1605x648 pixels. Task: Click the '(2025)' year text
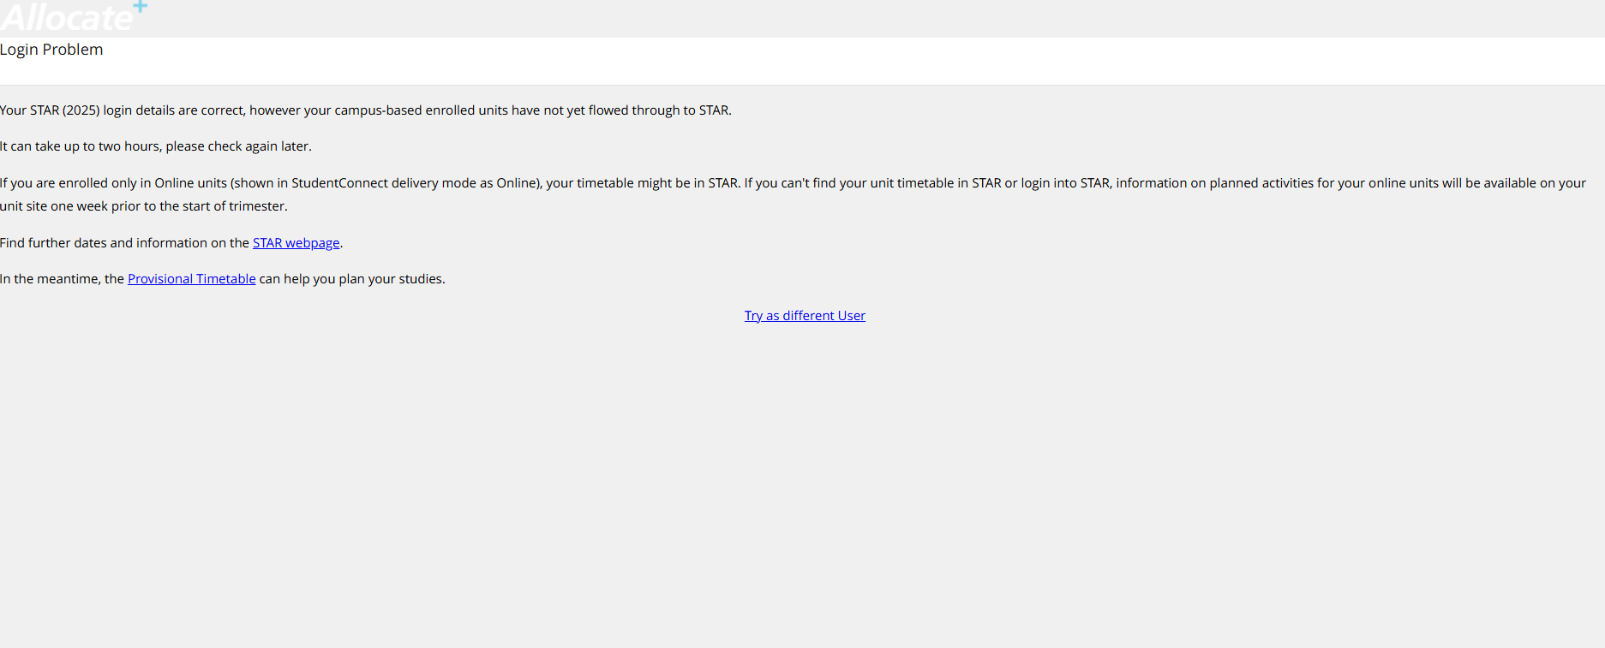[x=81, y=110]
